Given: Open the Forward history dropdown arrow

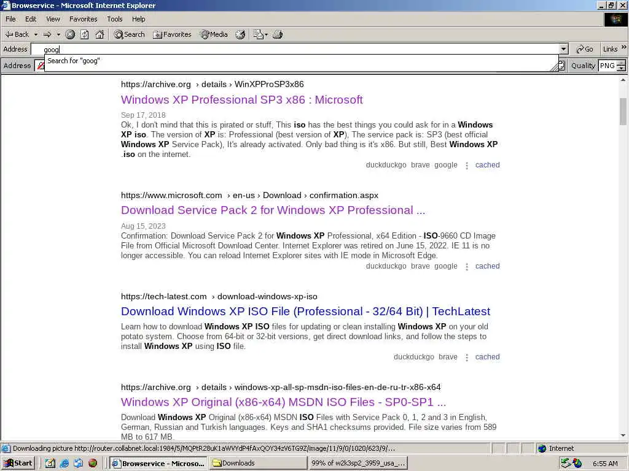Looking at the screenshot, I should [58, 34].
